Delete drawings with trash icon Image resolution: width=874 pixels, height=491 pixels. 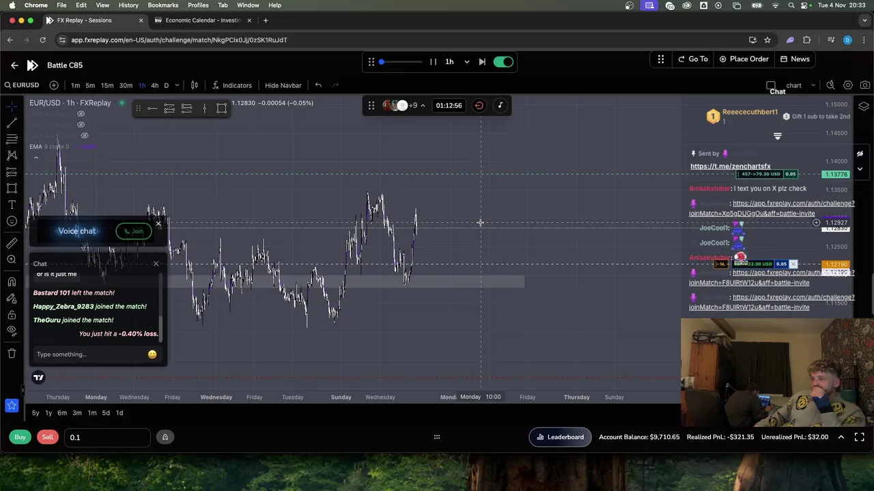(12, 353)
